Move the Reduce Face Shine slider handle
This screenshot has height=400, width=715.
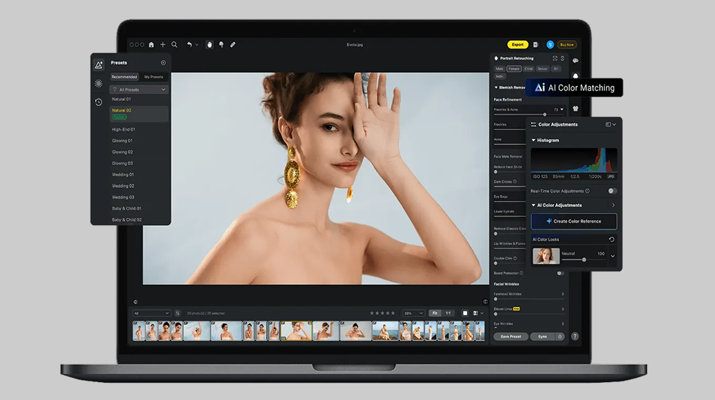tap(495, 171)
